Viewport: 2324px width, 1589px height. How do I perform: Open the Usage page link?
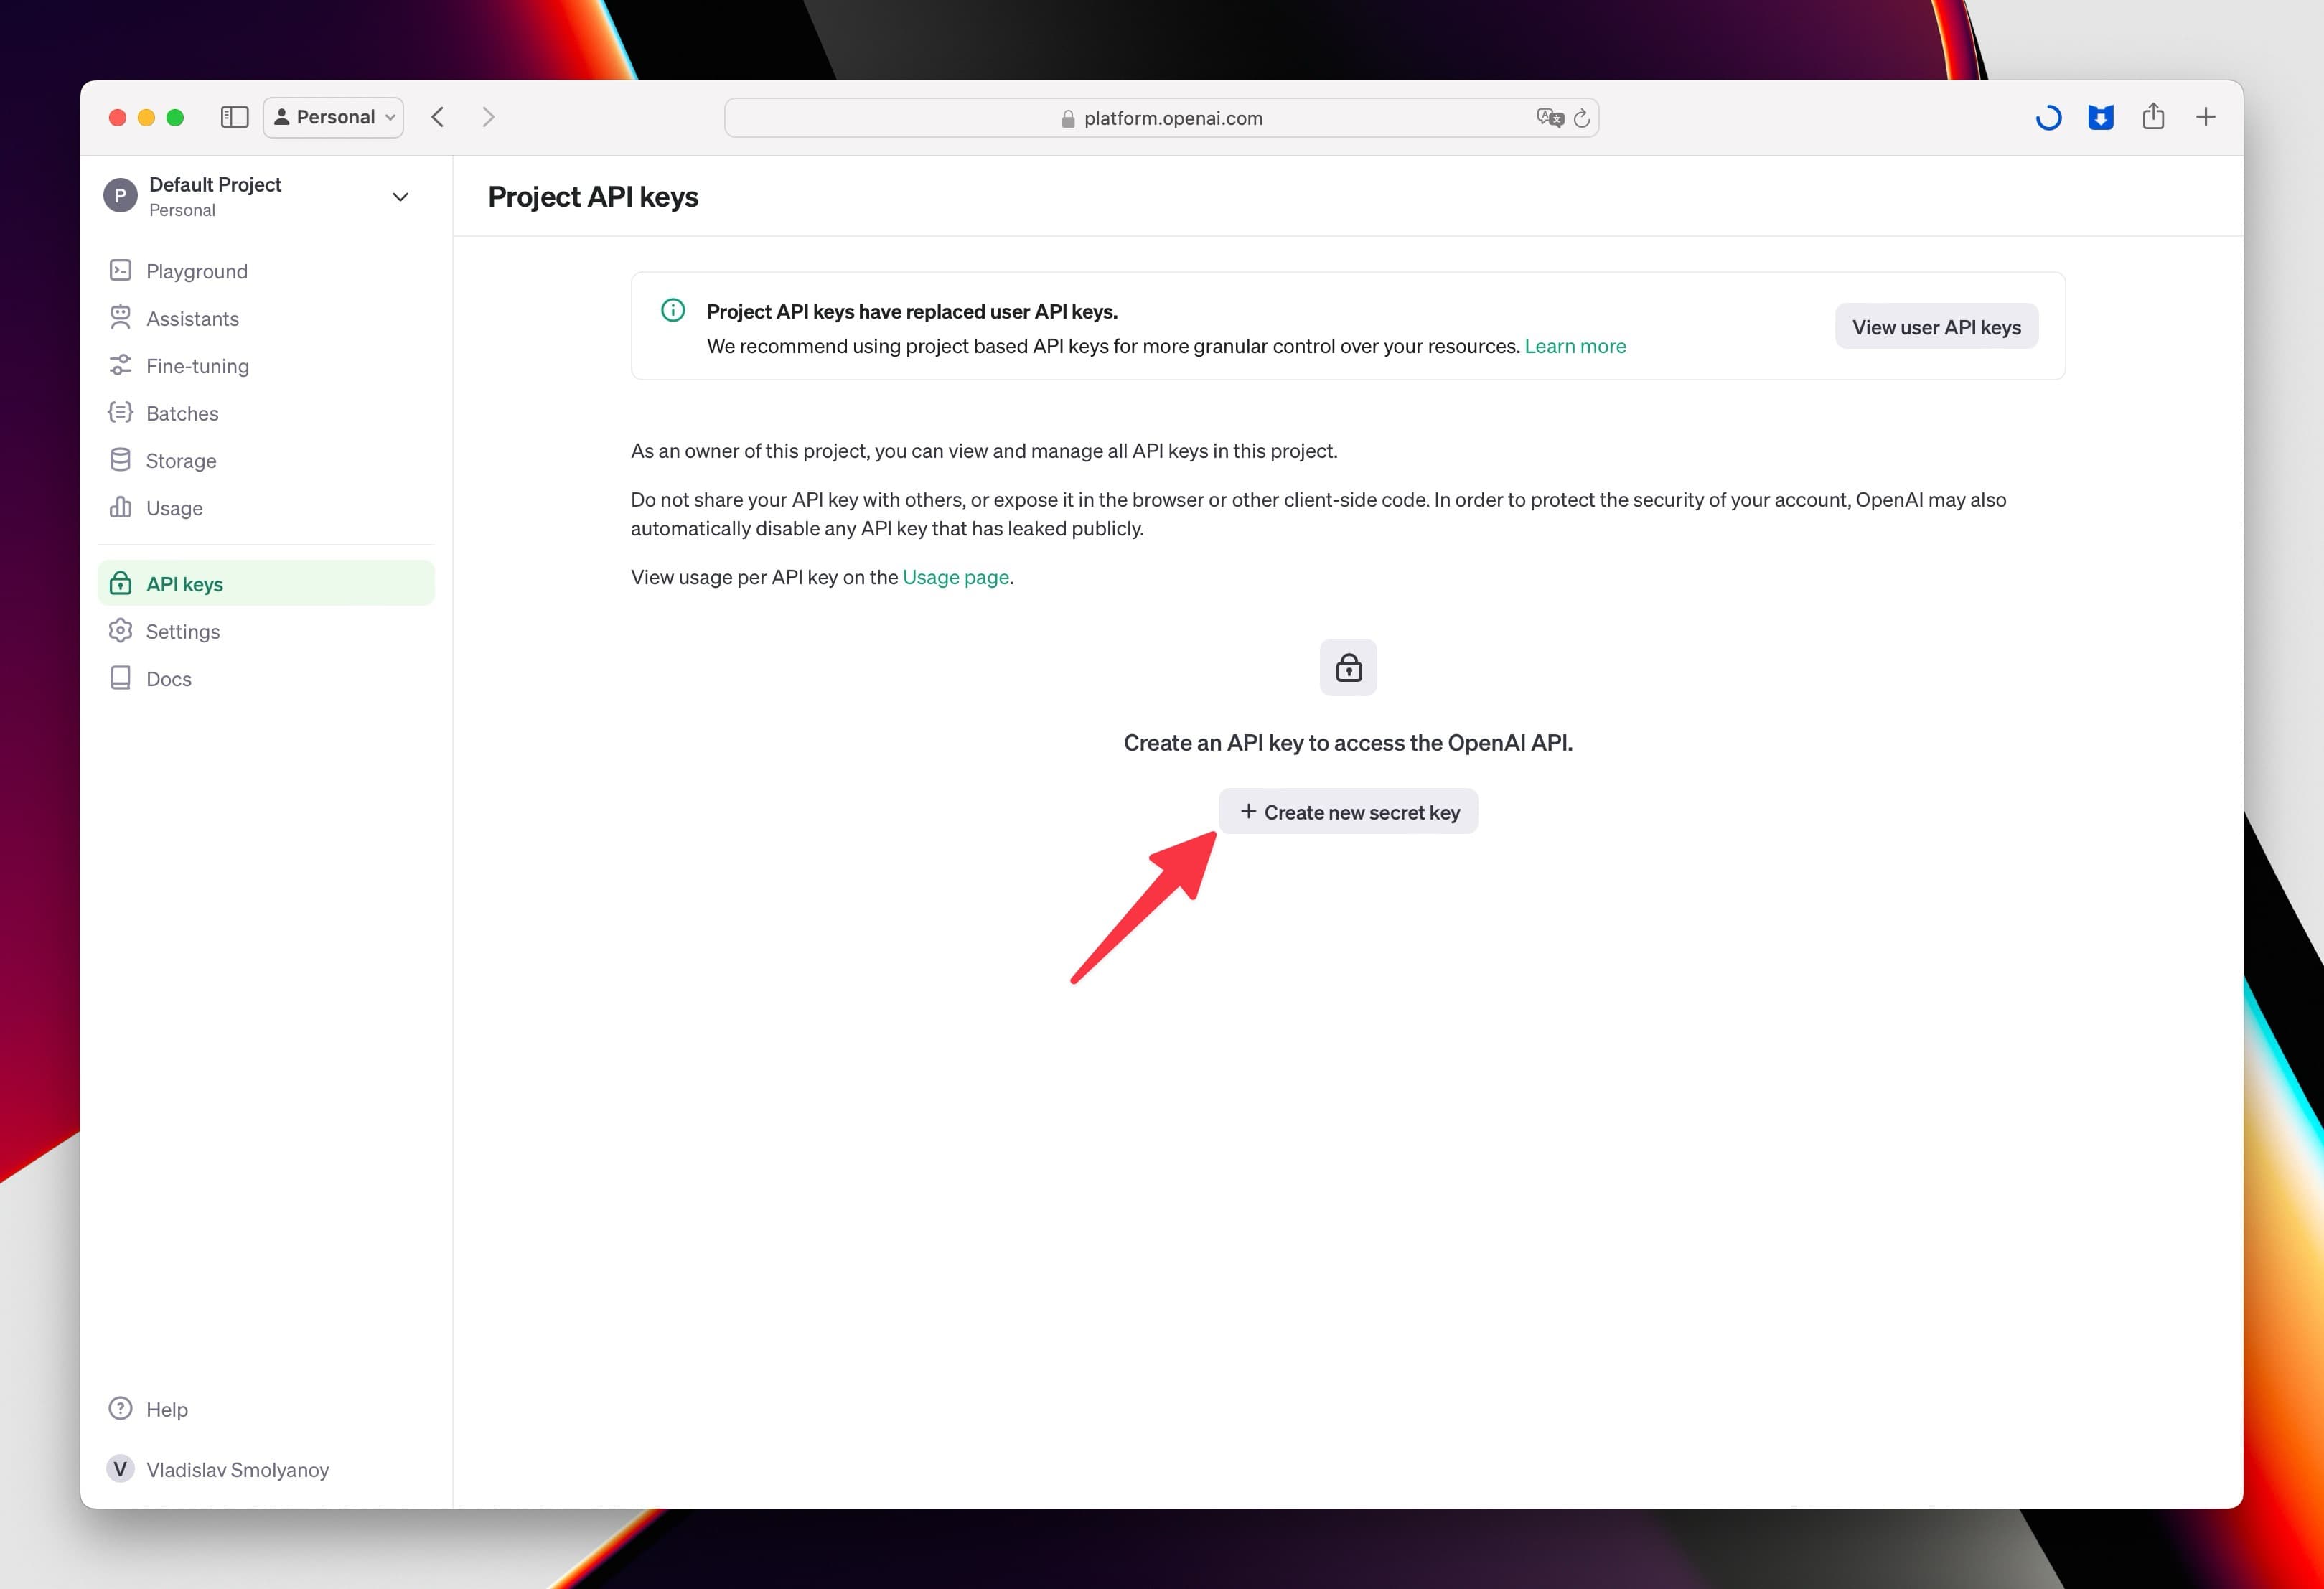point(955,576)
